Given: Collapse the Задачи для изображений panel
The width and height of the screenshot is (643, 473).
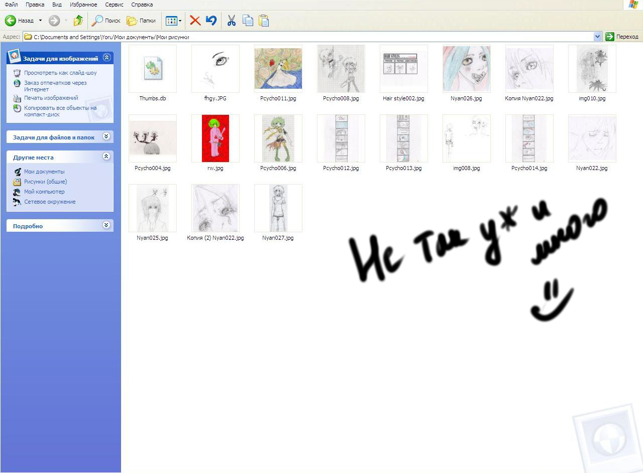Looking at the screenshot, I should (106, 58).
